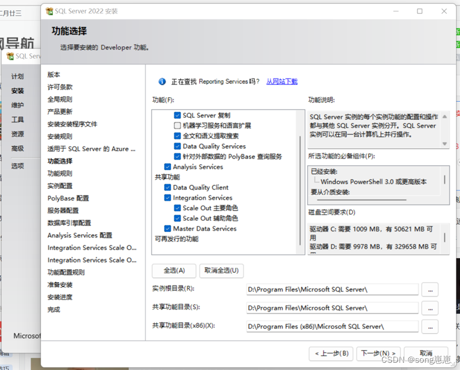Click the 取消 cancel button
This screenshot has height=370, width=460.
426,354
